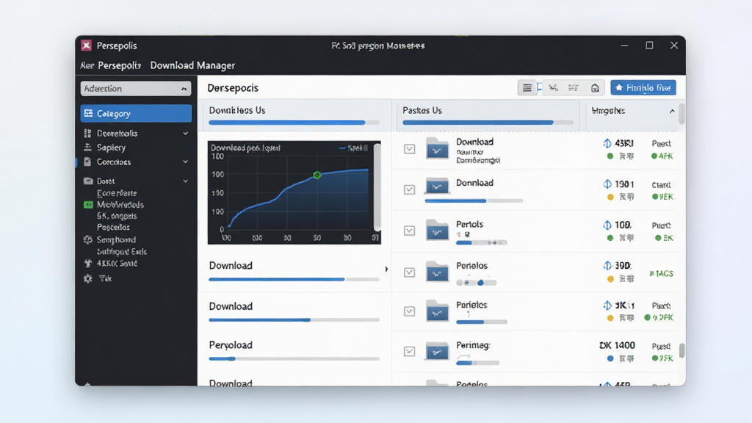Click the Corcolacs document icon
The width and height of the screenshot is (752, 423).
[x=87, y=162]
